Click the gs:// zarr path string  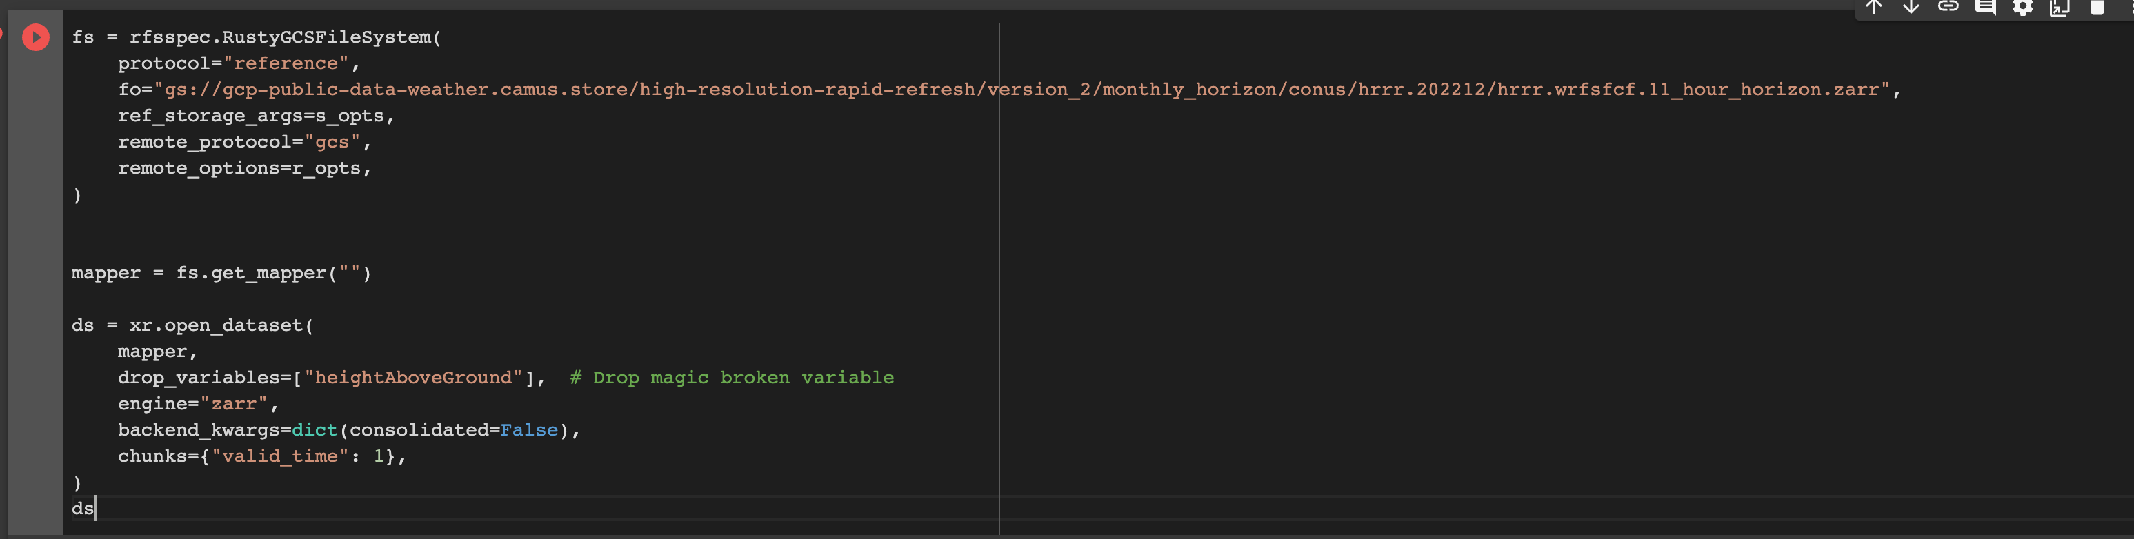tap(1021, 90)
